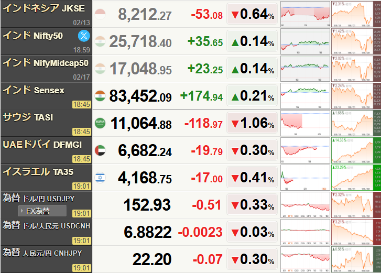Open the JKSE long-term orange chart

click(x=356, y=14)
